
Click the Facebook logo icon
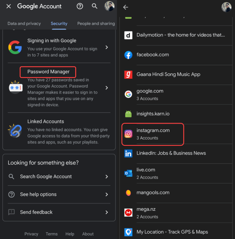click(128, 55)
